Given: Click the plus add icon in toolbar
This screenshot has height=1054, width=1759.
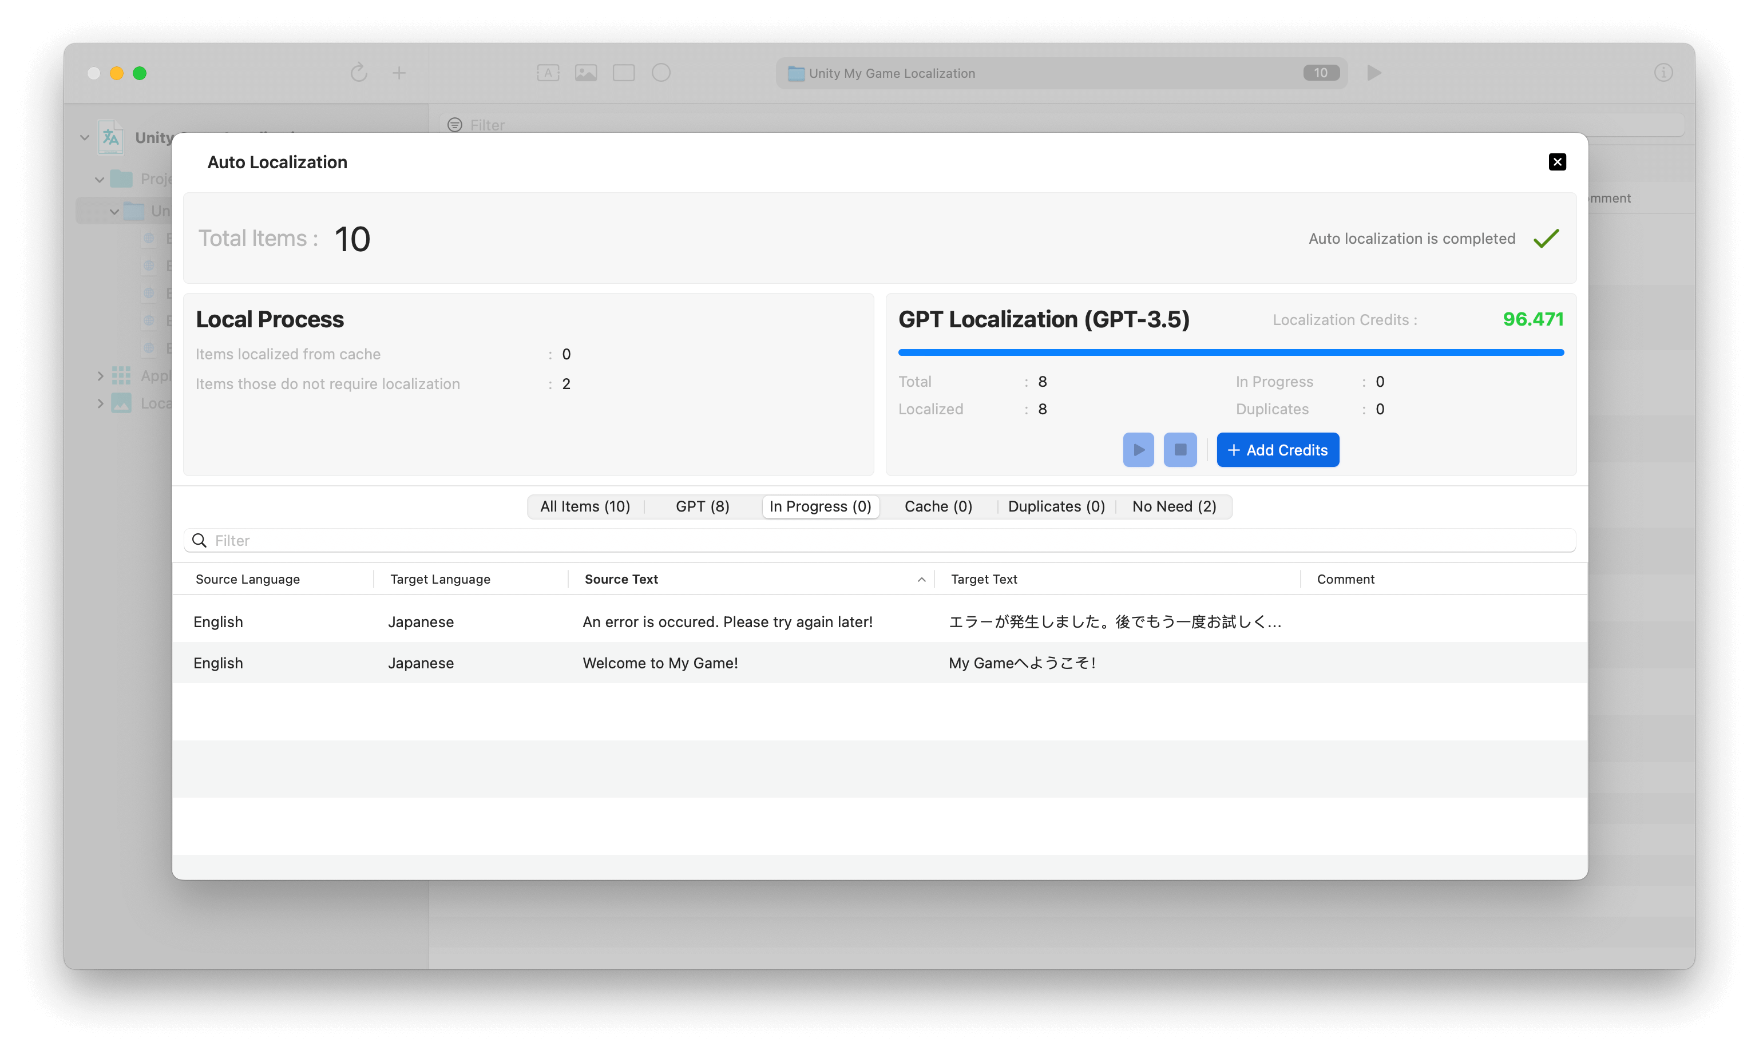Looking at the screenshot, I should point(399,73).
